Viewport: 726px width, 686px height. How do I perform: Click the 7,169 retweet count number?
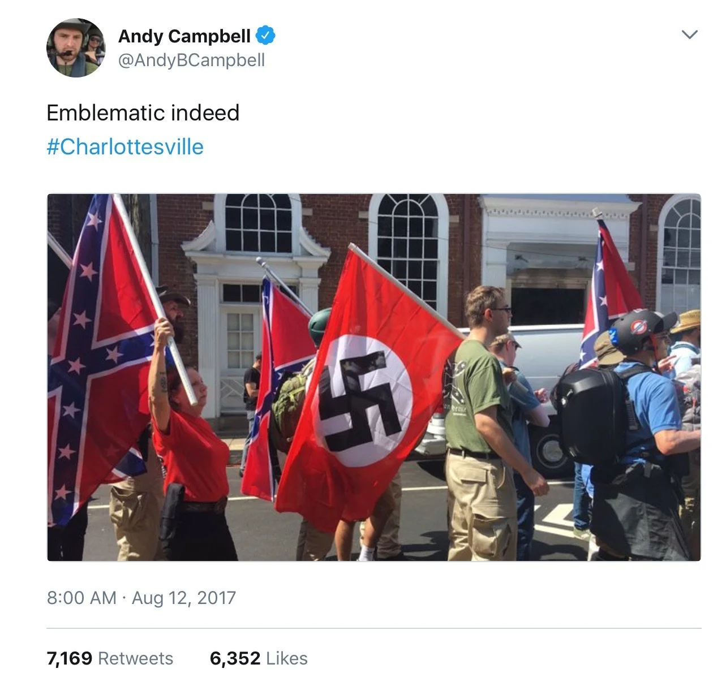tap(70, 658)
